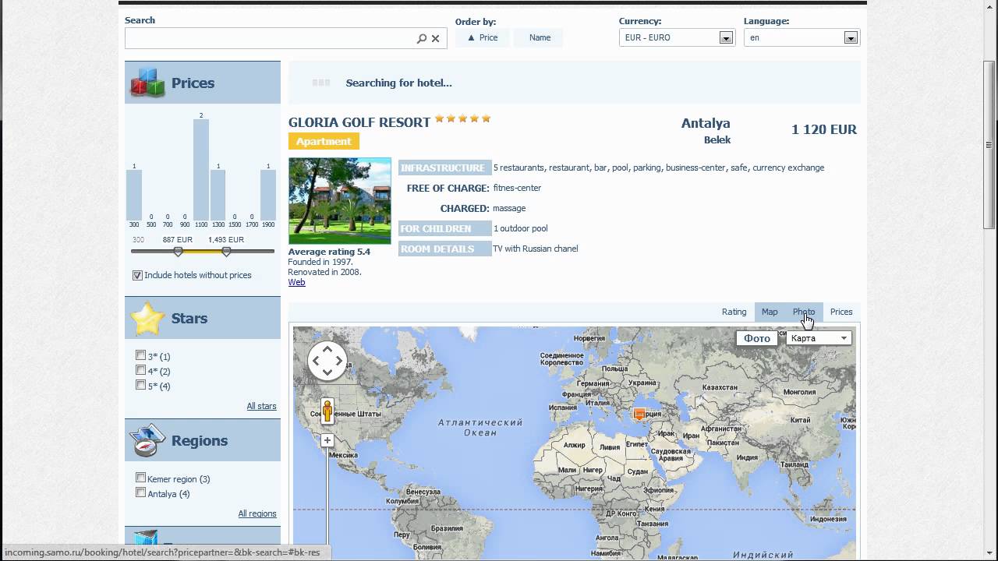This screenshot has height=561, width=998.
Task: Switch to the Rating tab
Action: (x=734, y=312)
